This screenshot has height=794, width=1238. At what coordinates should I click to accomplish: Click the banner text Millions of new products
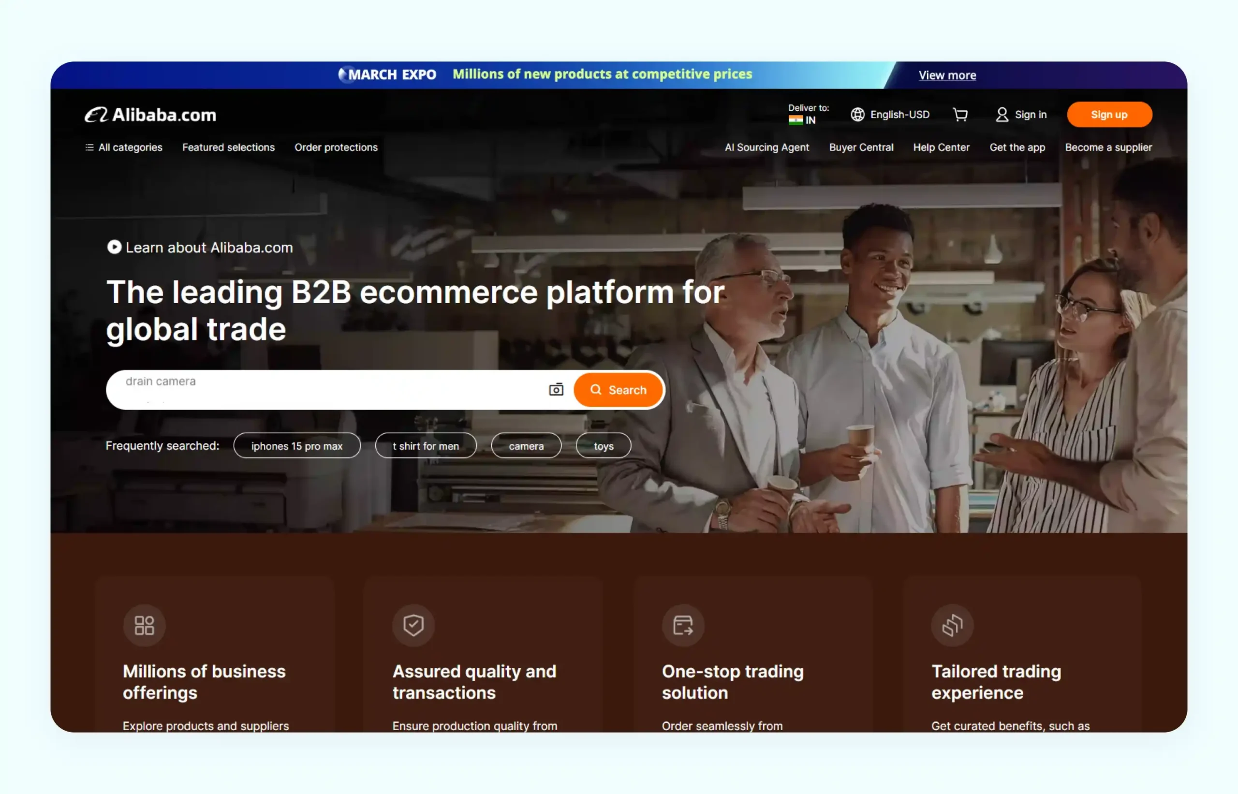[602, 74]
